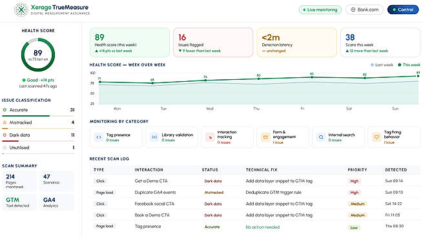Open the 89 Health score card

click(x=130, y=43)
